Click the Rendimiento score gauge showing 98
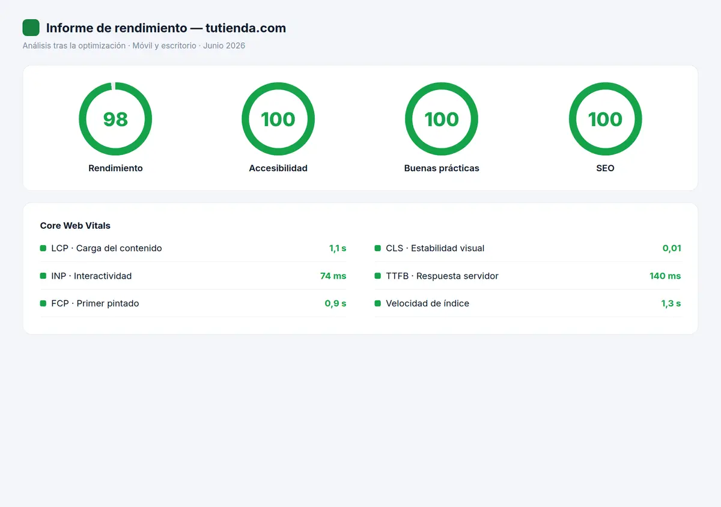This screenshot has width=721, height=507. pyautogui.click(x=115, y=119)
